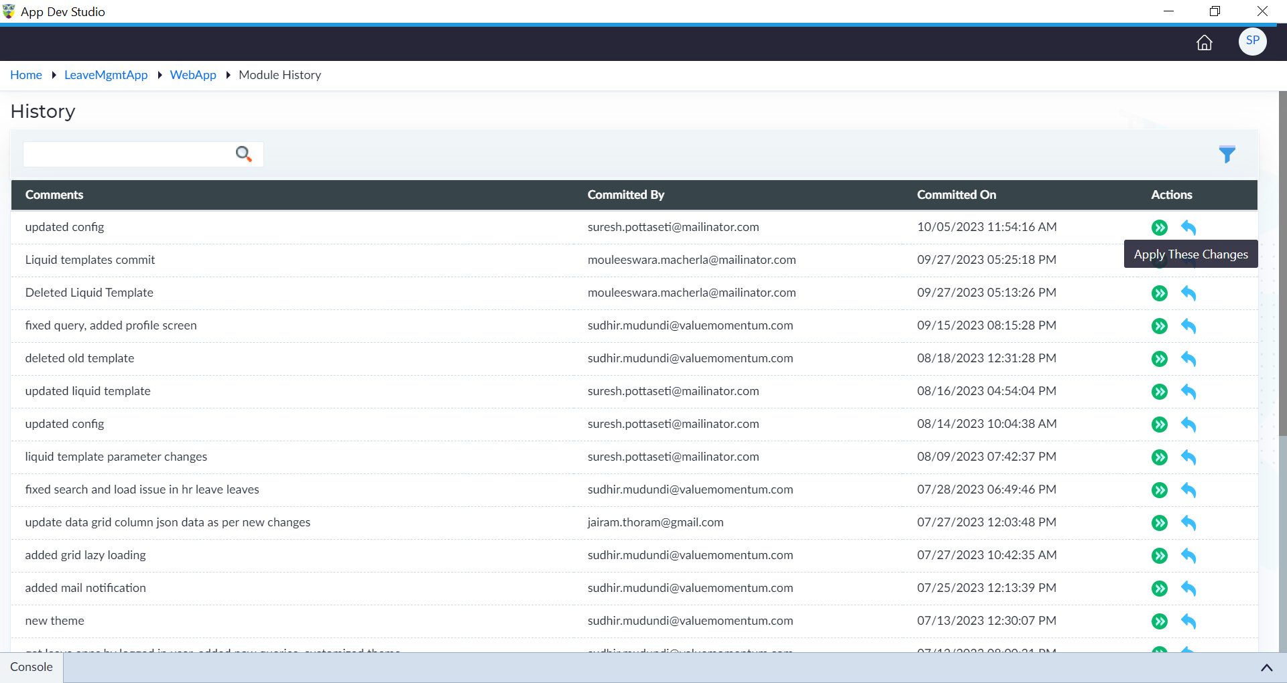Select 'added grid lazy loading' comment
1287x683 pixels.
(85, 555)
